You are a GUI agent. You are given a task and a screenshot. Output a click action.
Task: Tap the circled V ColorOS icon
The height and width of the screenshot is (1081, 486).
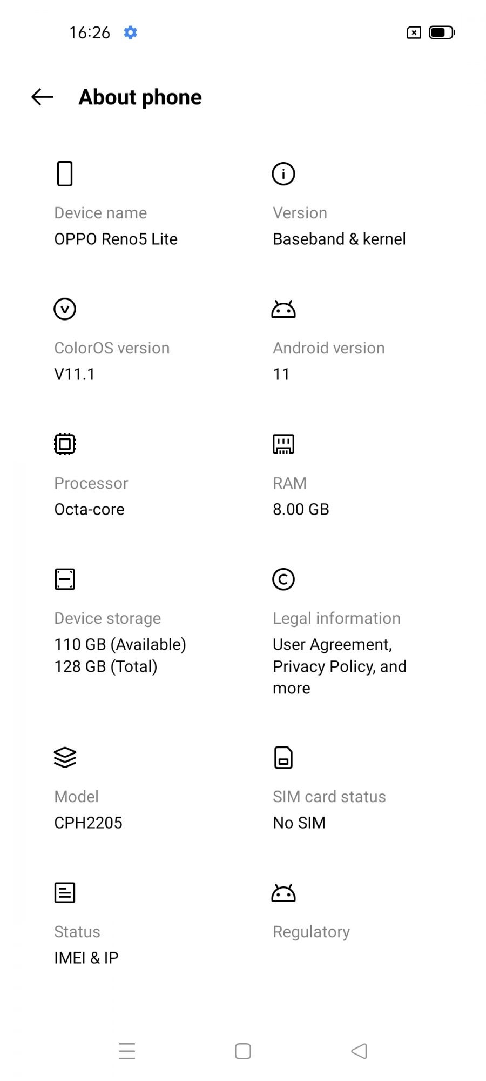pos(65,309)
